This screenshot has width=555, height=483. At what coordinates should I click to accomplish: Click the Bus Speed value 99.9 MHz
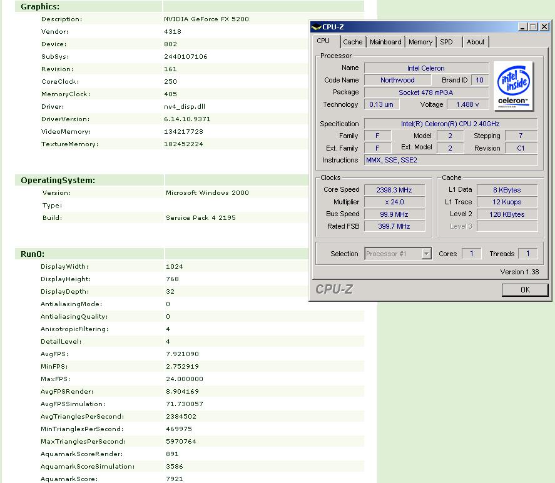pos(394,214)
